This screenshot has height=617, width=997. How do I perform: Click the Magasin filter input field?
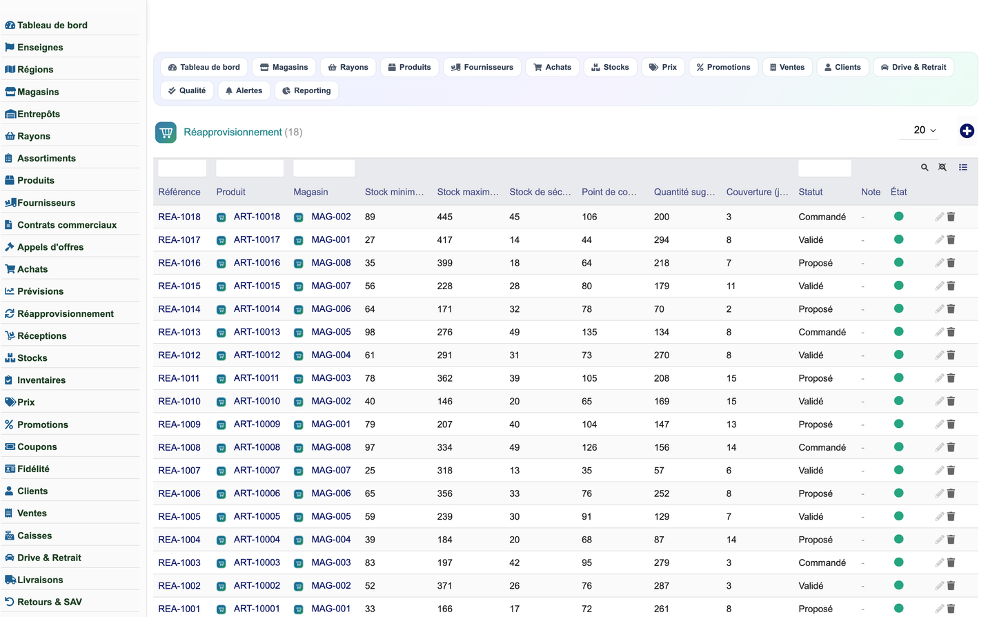pos(324,168)
